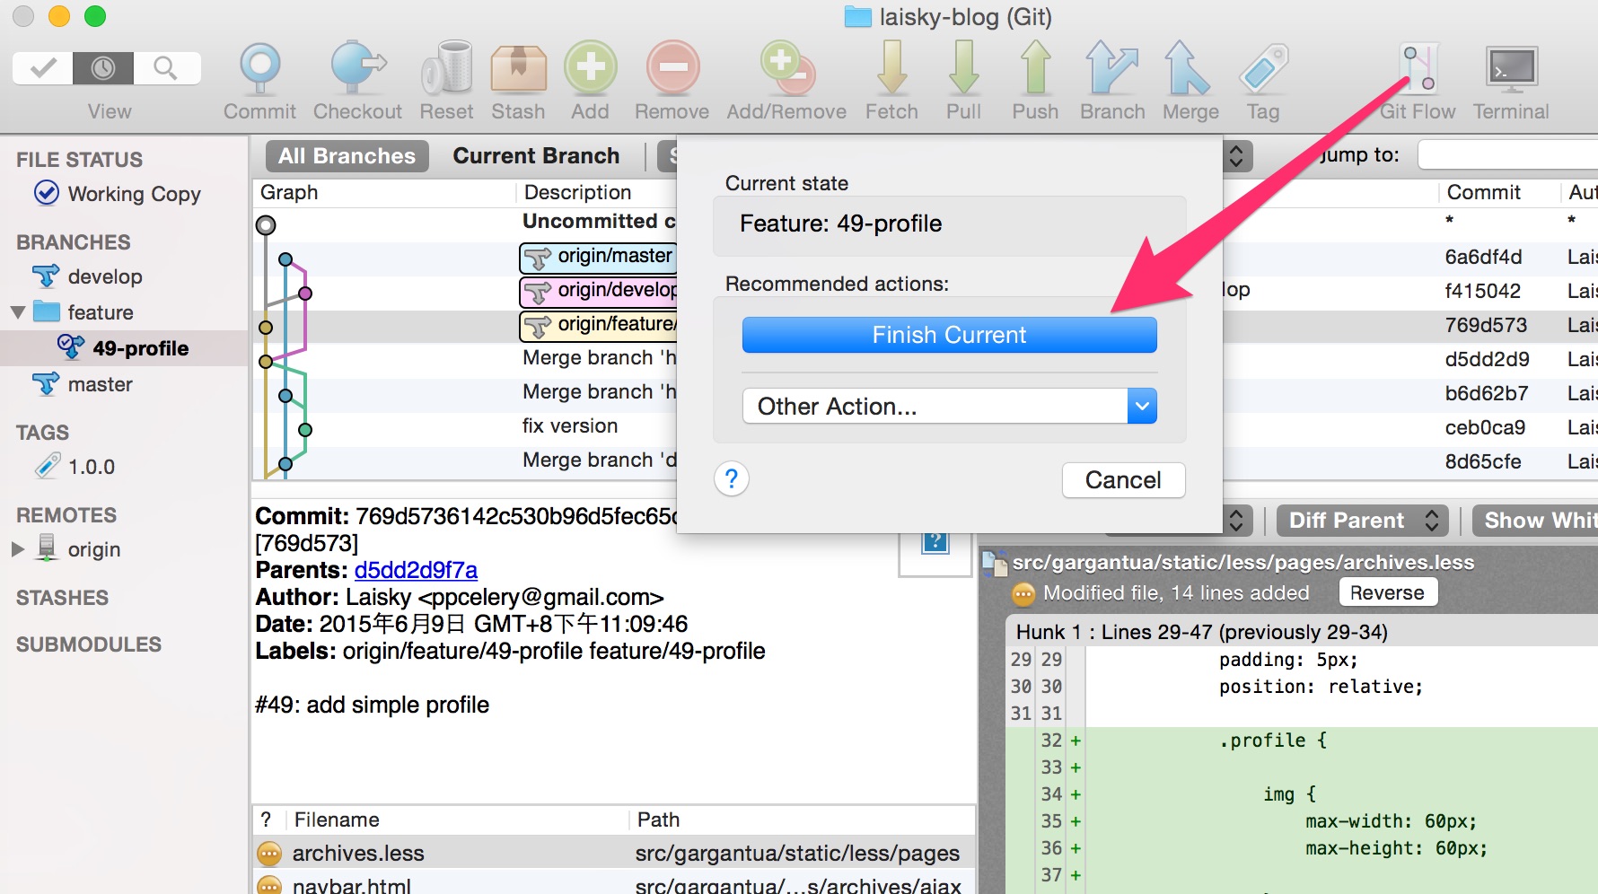This screenshot has height=894, width=1598.
Task: Select the All Branches tab
Action: click(x=347, y=156)
